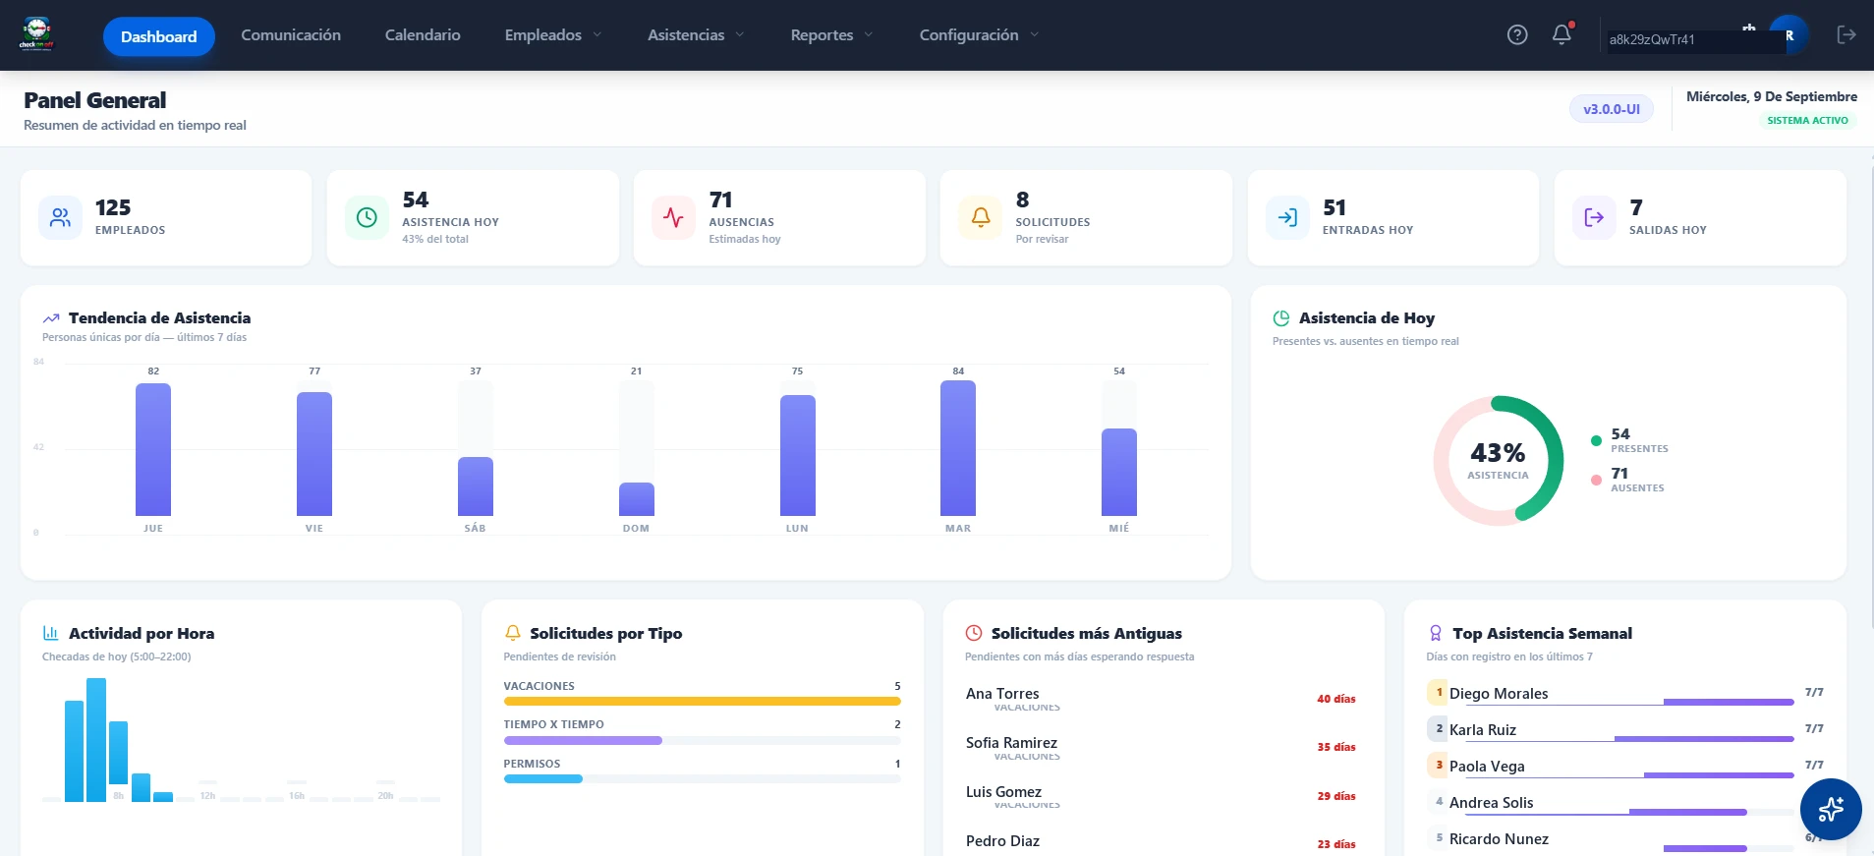Click the user avatar R

[1789, 35]
